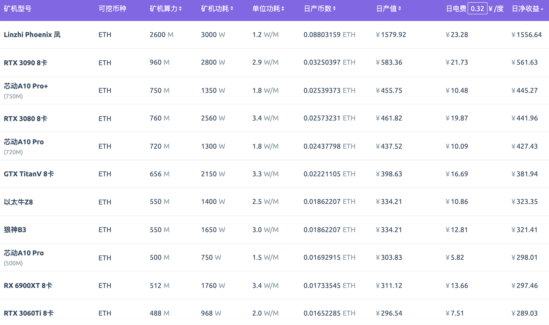Screen dimensions: 549x325
Task: Click net profit ¥427.43
Action: 525,146
